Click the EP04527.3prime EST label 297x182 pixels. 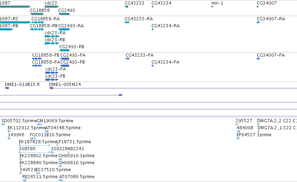(254, 135)
